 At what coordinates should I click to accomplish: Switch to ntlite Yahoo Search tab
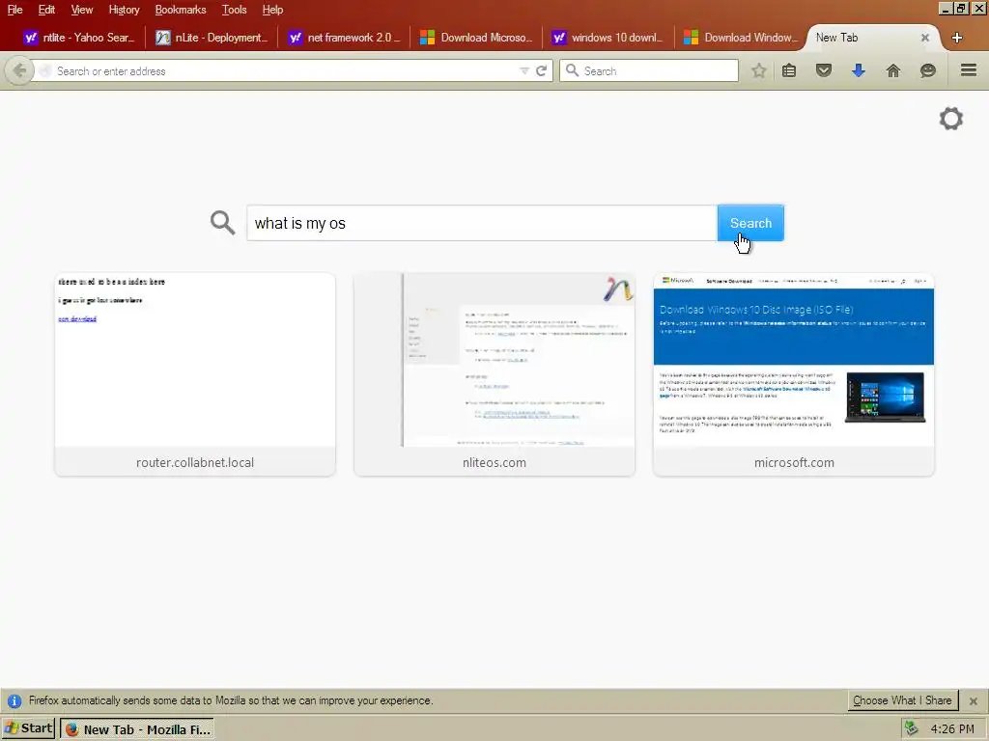pyautogui.click(x=79, y=38)
